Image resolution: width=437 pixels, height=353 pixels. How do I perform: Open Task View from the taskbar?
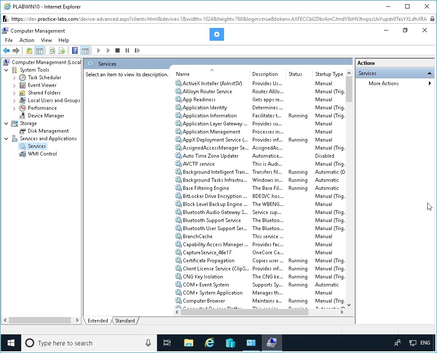[x=167, y=343]
